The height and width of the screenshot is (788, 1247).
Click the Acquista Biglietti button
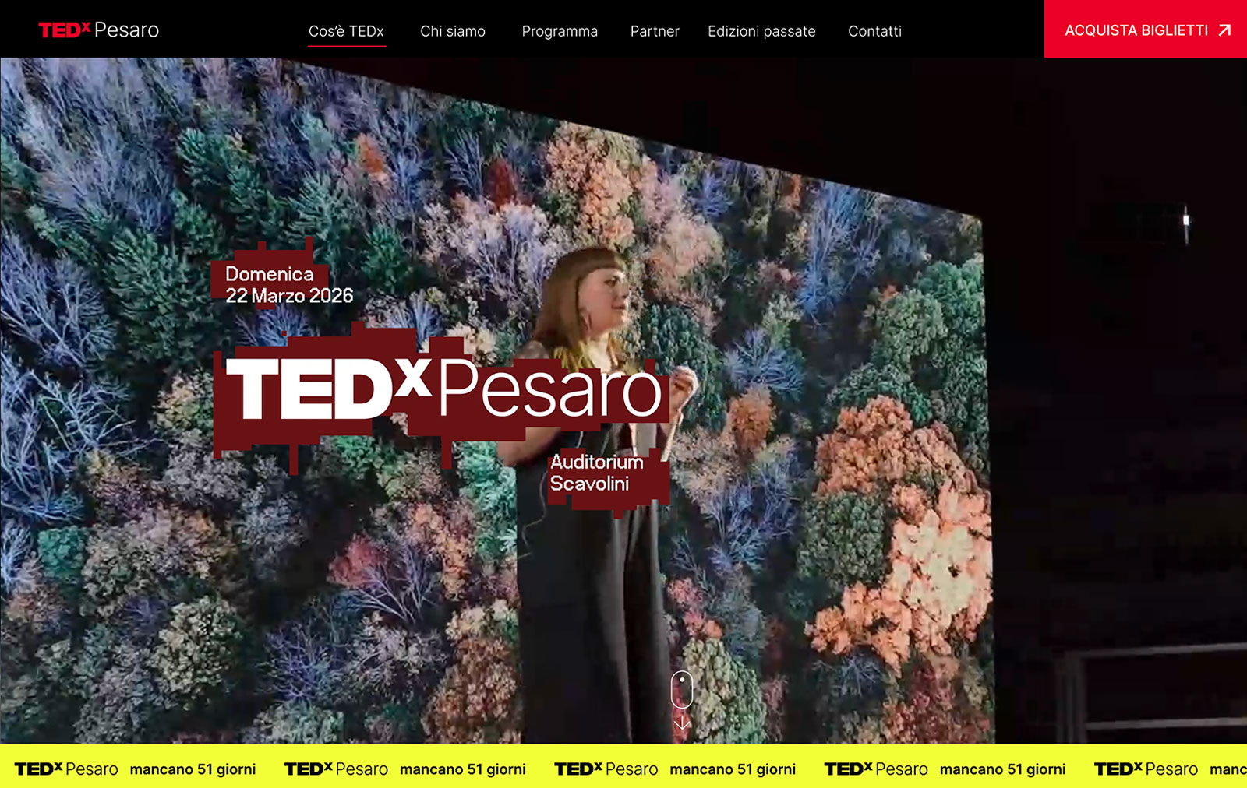[x=1146, y=29]
